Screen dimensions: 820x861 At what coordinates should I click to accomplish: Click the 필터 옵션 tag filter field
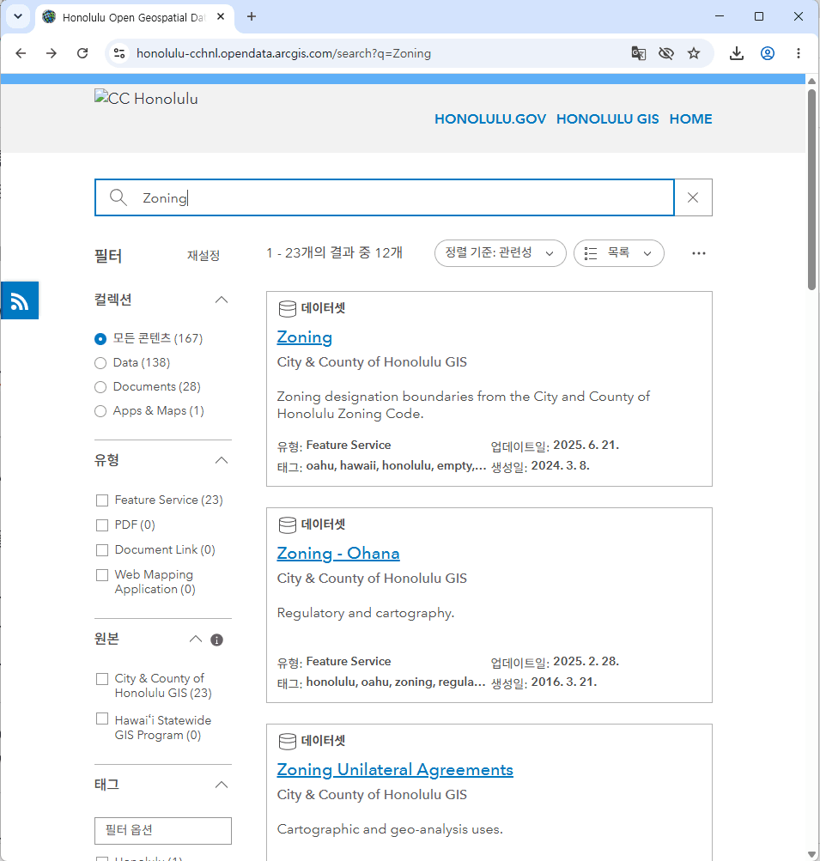163,831
